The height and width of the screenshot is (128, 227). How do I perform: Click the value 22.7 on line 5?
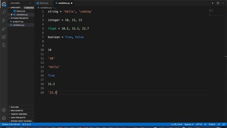click(x=85, y=28)
